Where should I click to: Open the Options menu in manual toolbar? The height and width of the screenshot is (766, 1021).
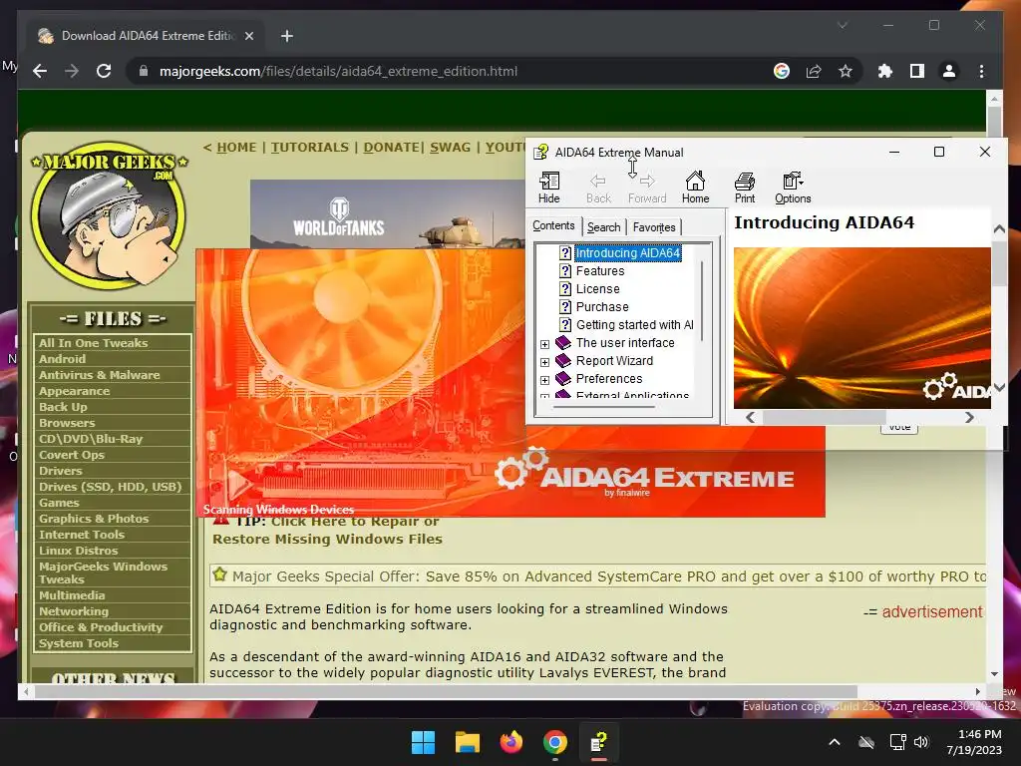793,188
